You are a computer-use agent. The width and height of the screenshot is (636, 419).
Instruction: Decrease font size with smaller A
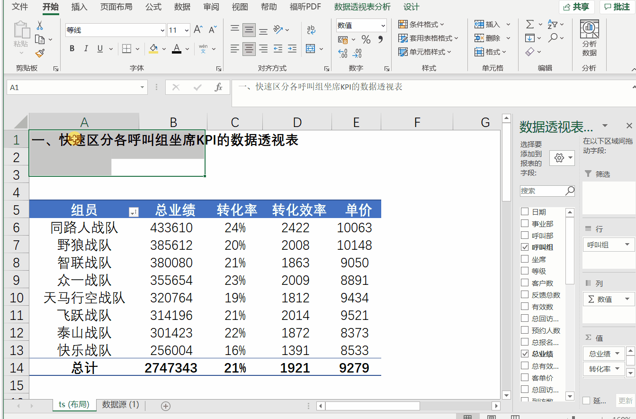(213, 30)
